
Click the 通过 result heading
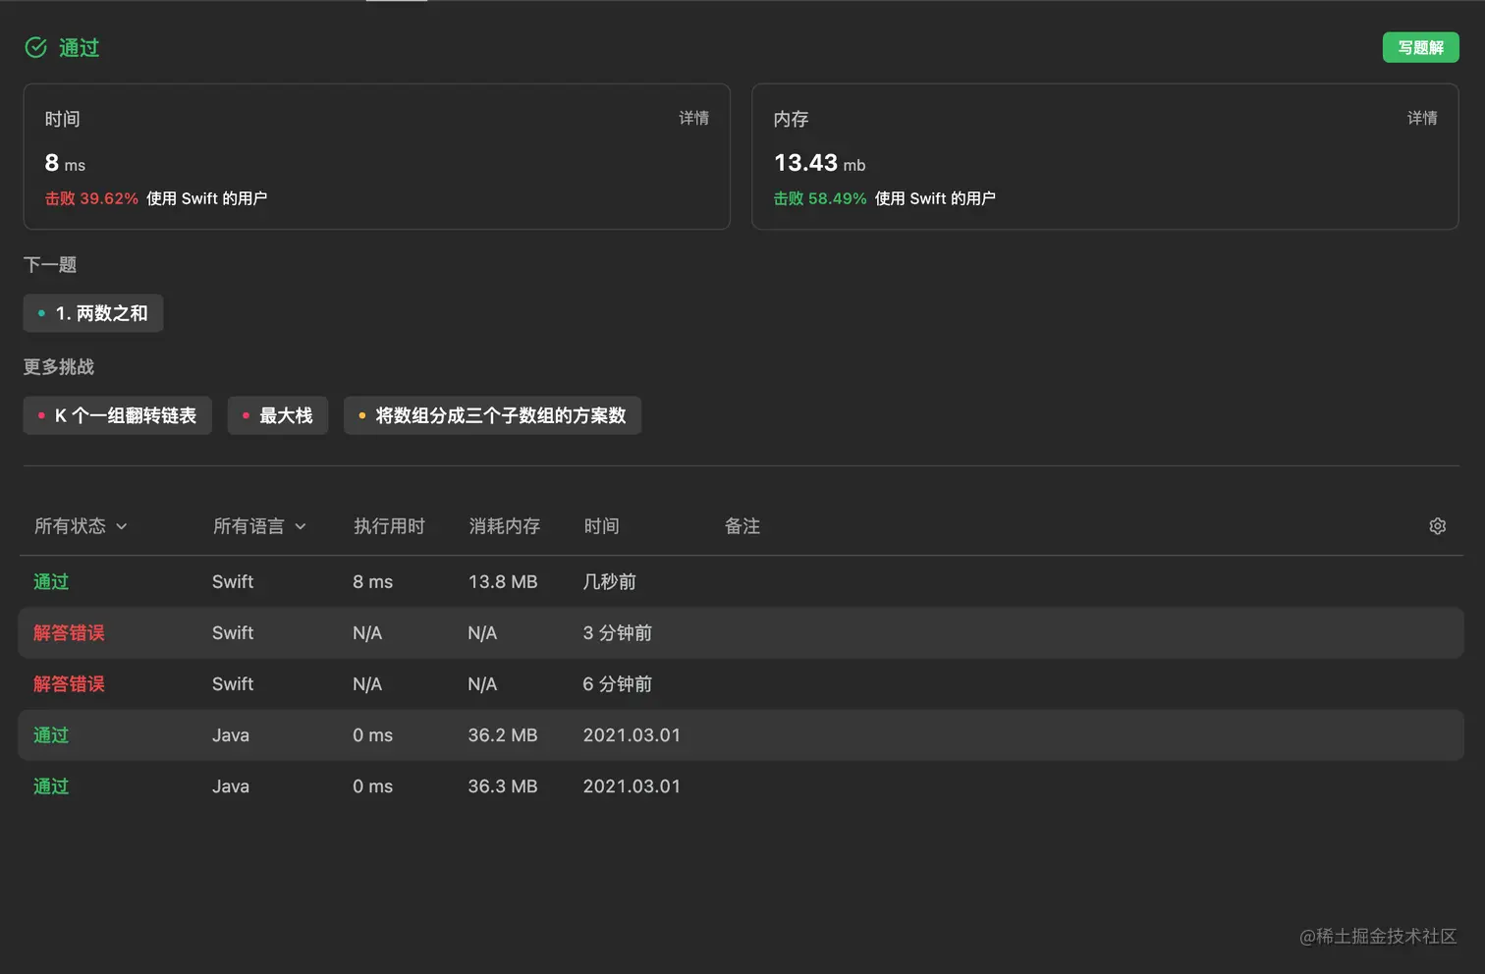[79, 47]
